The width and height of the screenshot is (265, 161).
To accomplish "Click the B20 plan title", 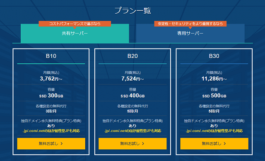I will [132, 56].
